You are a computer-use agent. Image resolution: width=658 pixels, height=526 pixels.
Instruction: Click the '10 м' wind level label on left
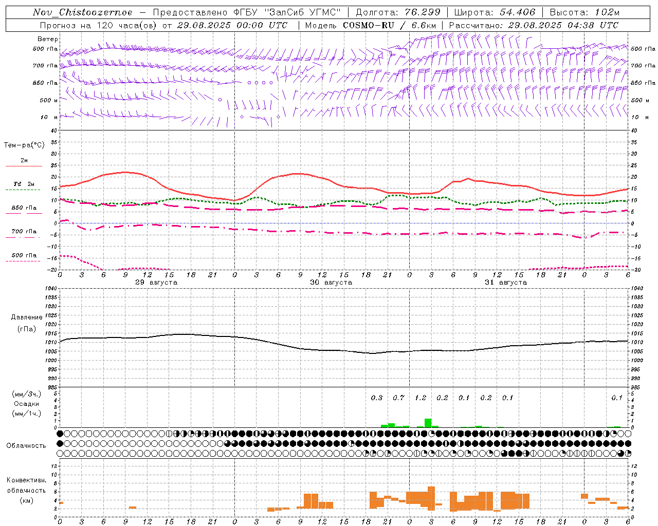(x=49, y=117)
